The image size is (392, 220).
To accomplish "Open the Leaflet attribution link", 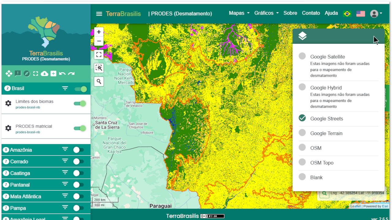I will pyautogui.click(x=356, y=206).
